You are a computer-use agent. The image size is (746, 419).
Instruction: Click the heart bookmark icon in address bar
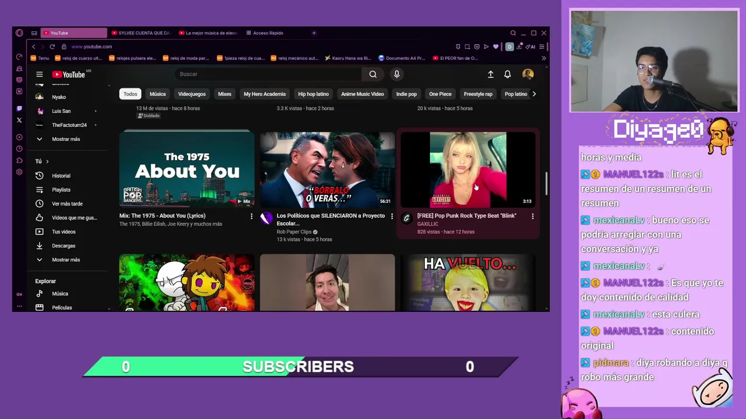[x=496, y=47]
